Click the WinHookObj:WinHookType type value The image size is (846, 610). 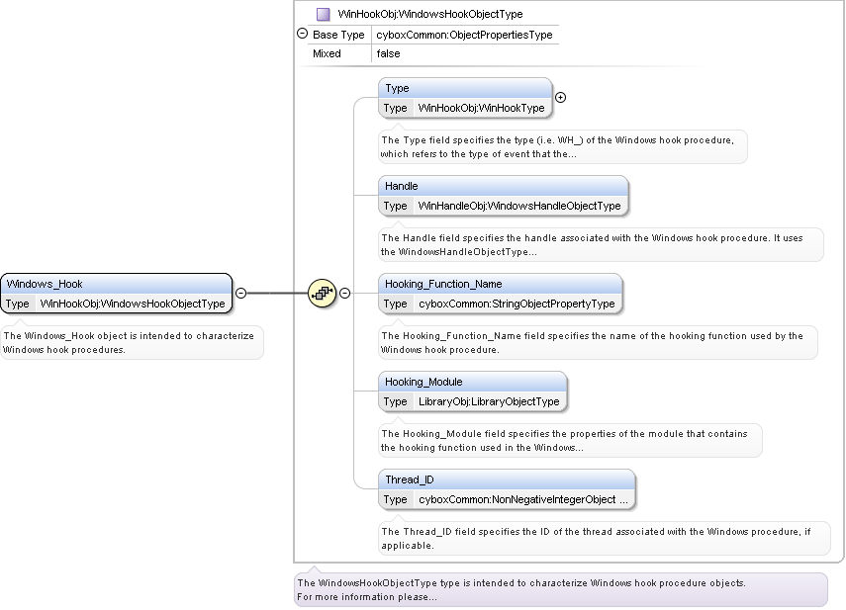point(481,108)
